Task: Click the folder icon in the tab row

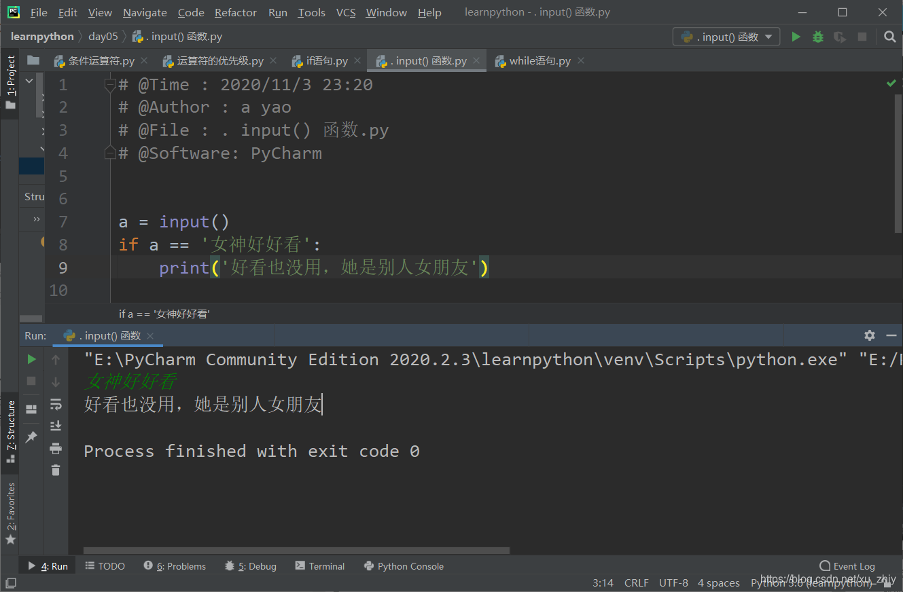Action: pos(33,60)
